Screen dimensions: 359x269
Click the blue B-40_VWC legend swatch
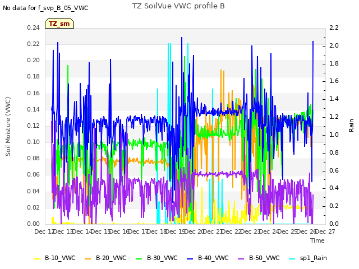(190, 258)
